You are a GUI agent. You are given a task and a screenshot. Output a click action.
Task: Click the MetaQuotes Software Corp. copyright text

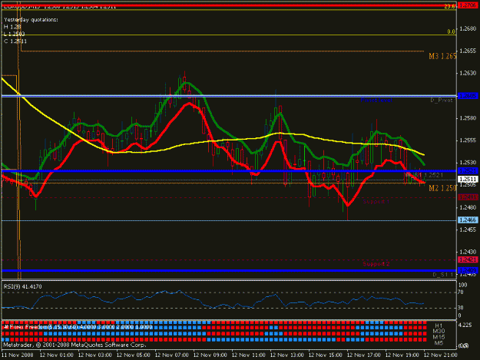point(74,345)
